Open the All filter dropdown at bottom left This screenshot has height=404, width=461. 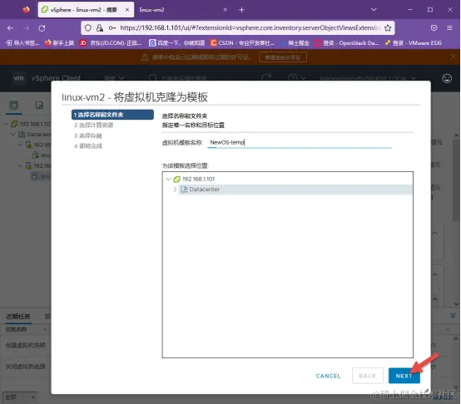[x=20, y=397]
